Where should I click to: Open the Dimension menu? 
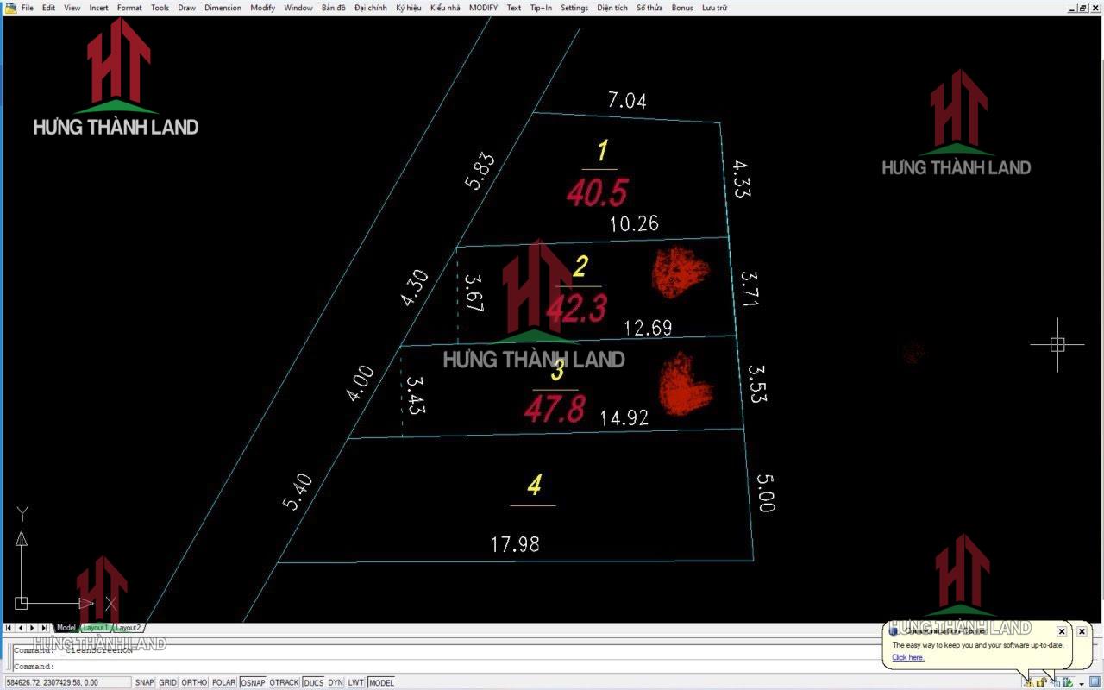pos(223,8)
